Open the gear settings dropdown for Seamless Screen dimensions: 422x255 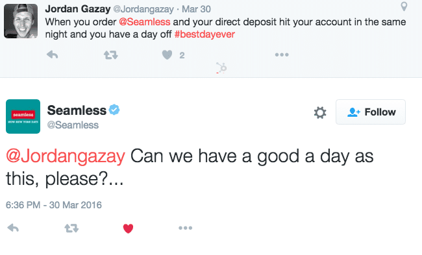point(320,112)
